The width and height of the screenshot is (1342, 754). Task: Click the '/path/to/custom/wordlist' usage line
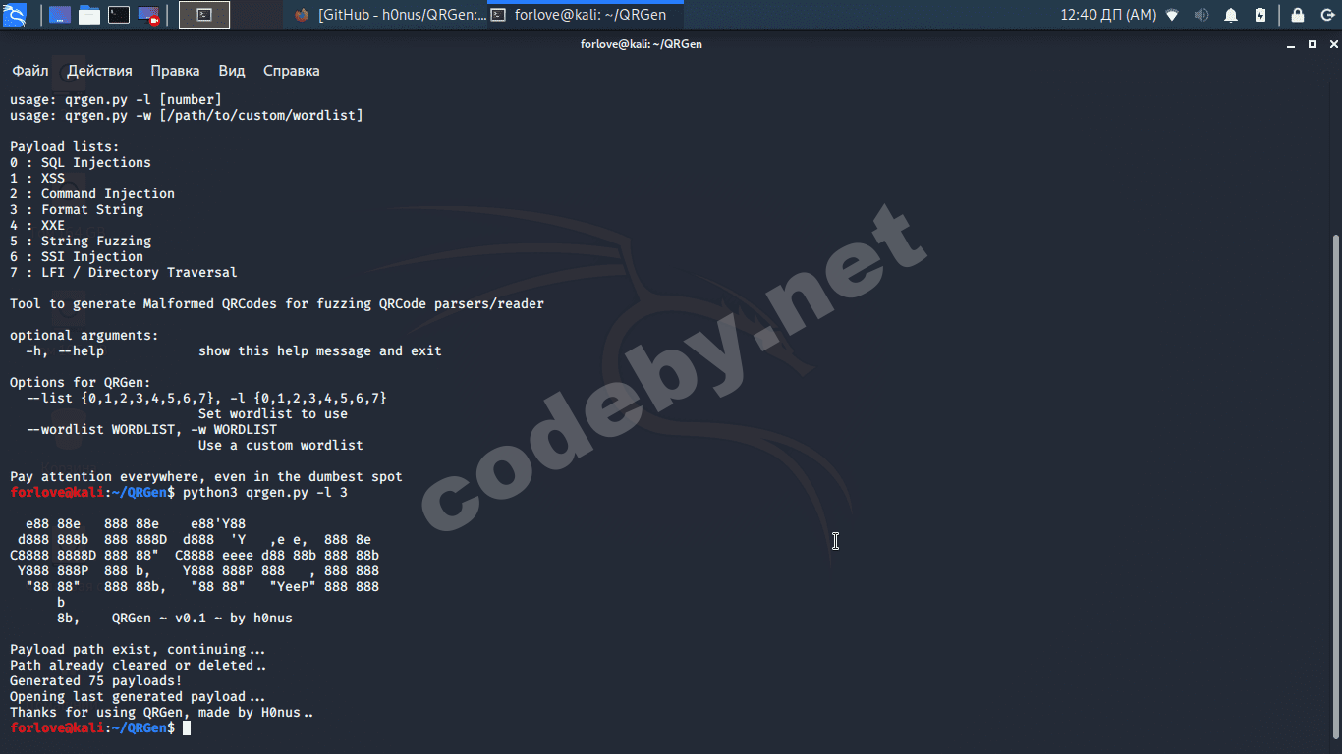(x=187, y=116)
